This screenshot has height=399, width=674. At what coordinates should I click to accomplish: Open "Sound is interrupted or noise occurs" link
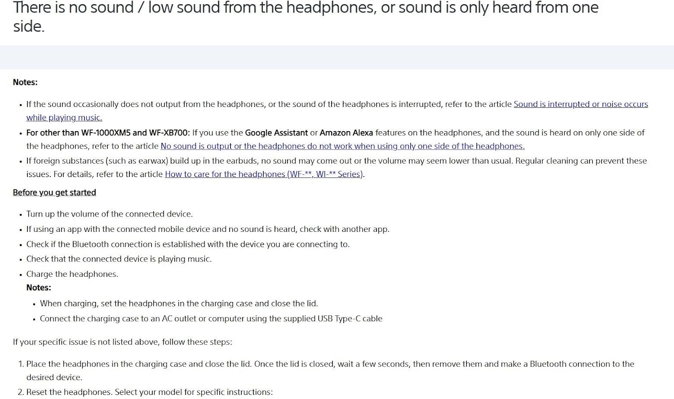(x=581, y=104)
